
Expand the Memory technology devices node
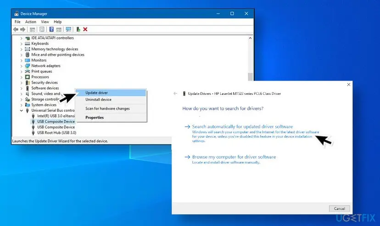coord(21,49)
